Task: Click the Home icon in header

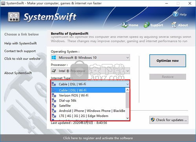Action: [x=125, y=25]
